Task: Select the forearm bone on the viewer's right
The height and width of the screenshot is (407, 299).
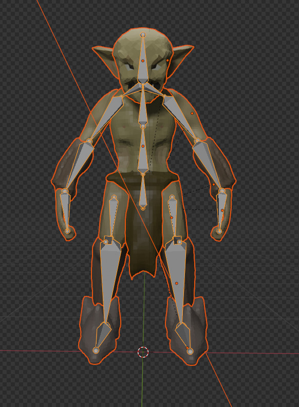Action: click(207, 165)
